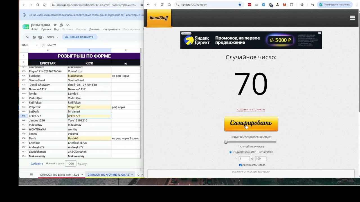Click red extension icon in Chrome toolbar

point(249,5)
